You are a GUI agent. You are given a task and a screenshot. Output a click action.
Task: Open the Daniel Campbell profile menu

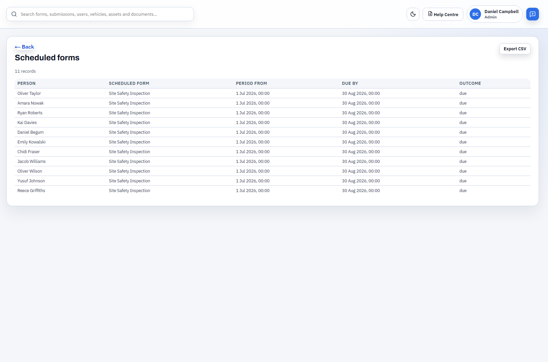(494, 14)
